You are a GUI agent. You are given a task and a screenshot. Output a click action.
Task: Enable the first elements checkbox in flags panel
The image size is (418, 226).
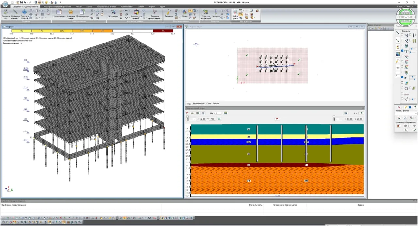point(402,35)
